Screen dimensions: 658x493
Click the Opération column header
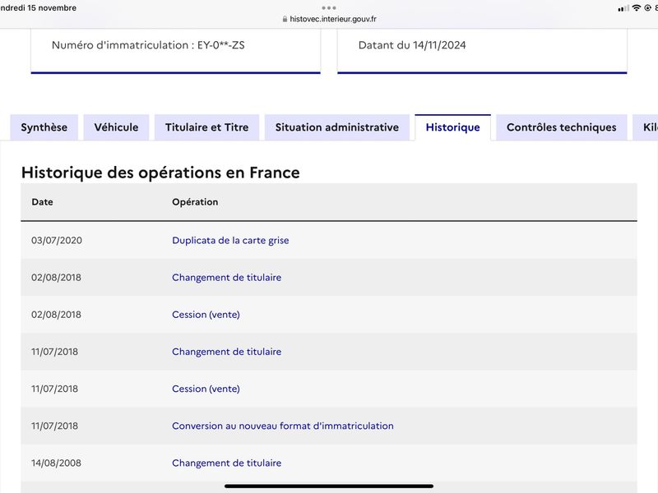coord(195,202)
